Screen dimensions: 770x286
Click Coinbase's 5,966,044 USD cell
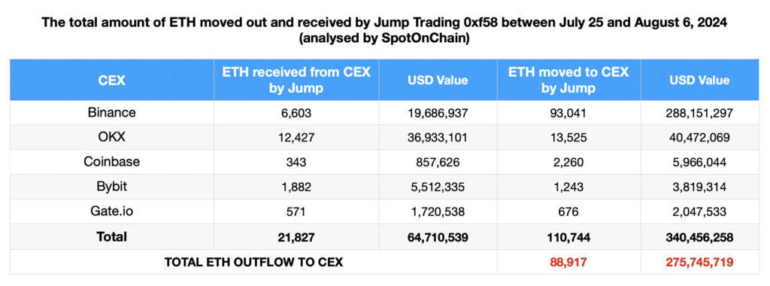700,162
